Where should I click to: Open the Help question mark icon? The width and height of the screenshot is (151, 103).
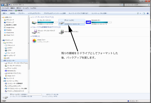coord(148,13)
